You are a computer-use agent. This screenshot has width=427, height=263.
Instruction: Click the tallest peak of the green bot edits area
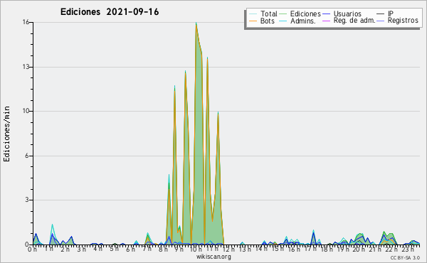(196, 23)
